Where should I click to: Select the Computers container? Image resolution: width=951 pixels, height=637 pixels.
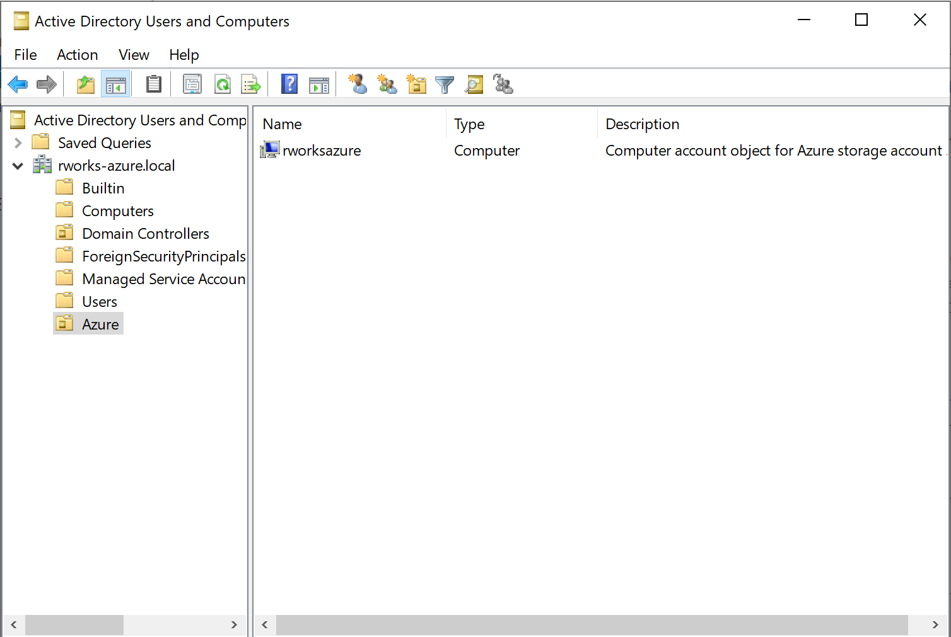tap(118, 211)
